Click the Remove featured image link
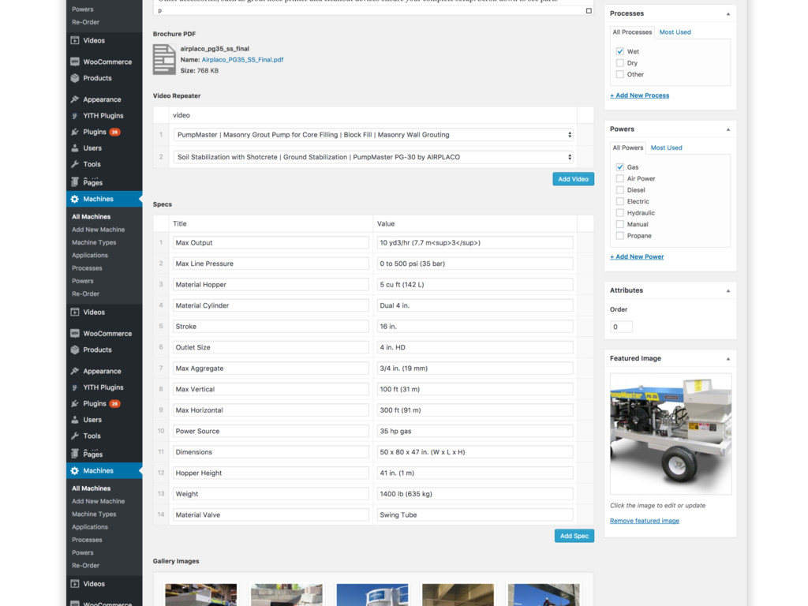The height and width of the screenshot is (606, 808). 644,521
